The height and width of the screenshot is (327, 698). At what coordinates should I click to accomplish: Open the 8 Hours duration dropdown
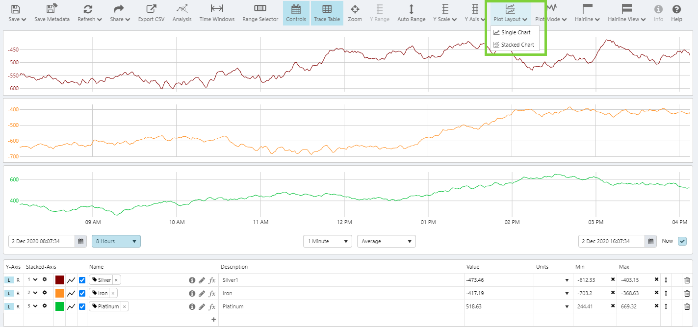point(116,241)
